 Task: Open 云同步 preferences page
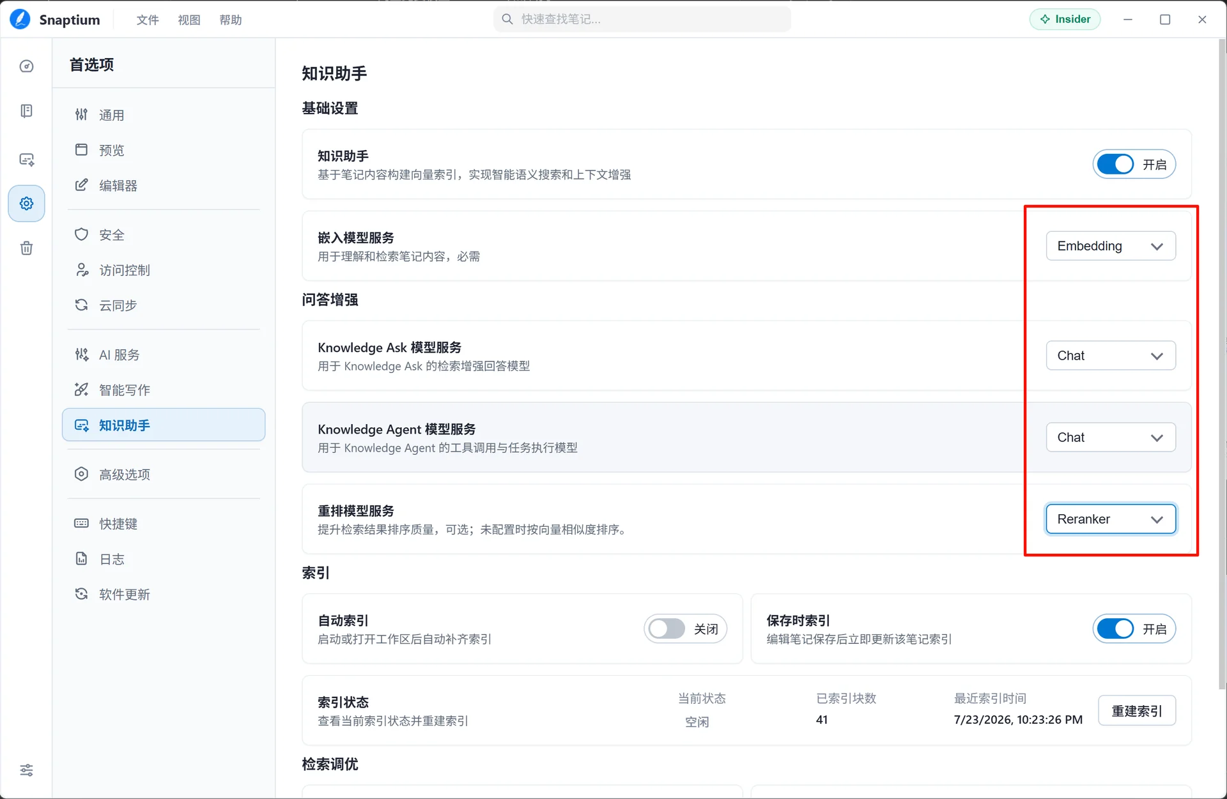click(164, 305)
